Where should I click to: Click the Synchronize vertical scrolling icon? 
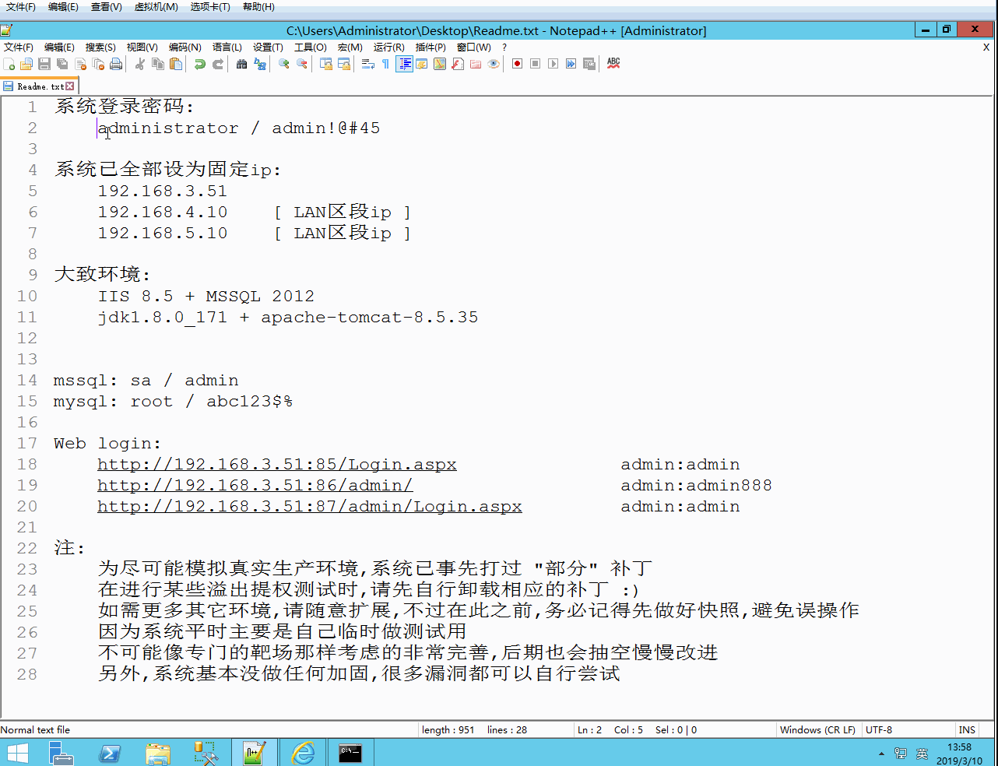(326, 64)
